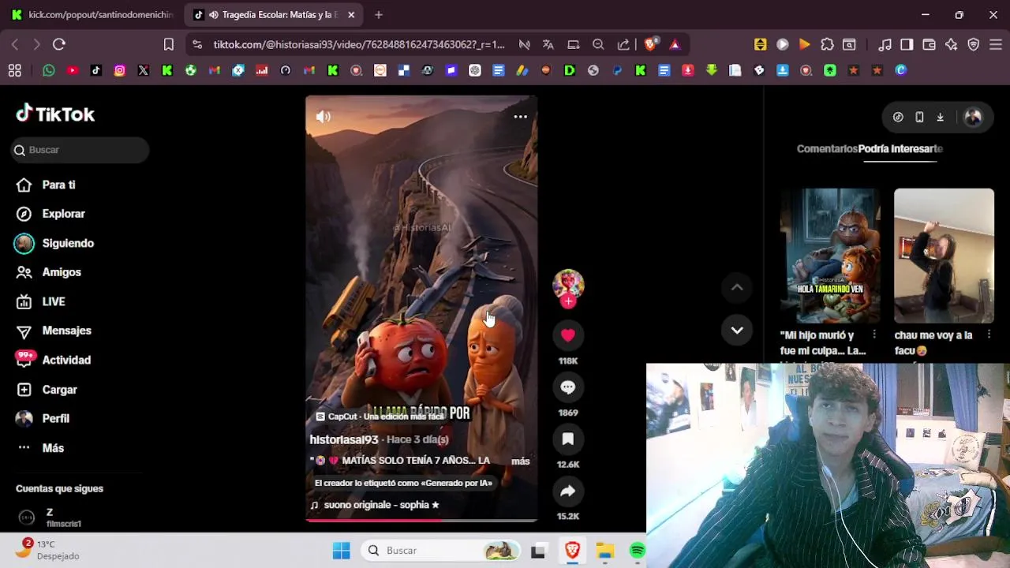Open the Siguiendo feed
Screen dimensions: 1010x568
68,243
